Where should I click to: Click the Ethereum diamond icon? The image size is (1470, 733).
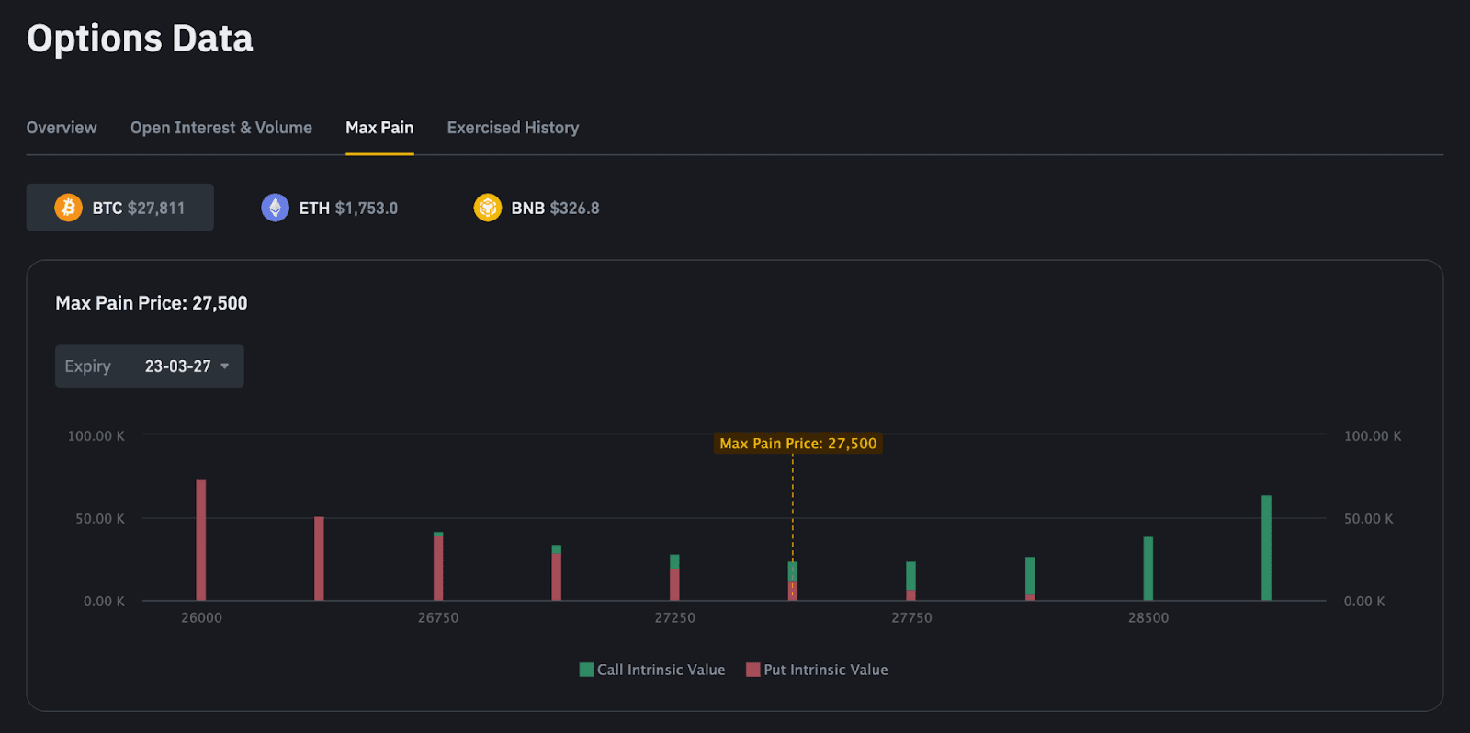pos(275,208)
